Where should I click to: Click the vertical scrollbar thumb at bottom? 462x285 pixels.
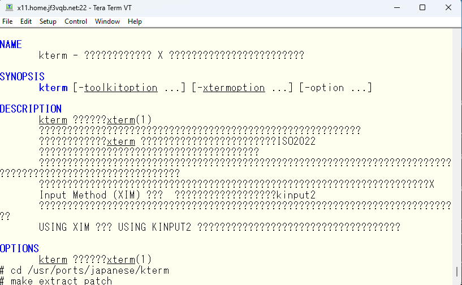[x=457, y=271]
